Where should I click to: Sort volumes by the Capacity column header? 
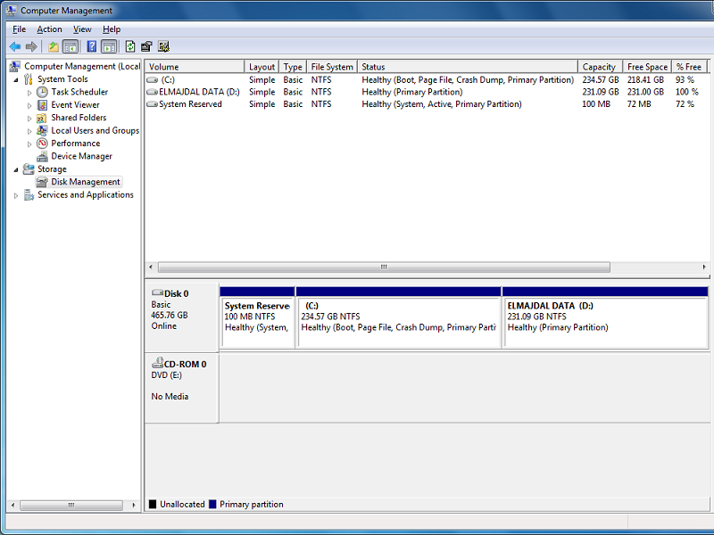[x=598, y=67]
